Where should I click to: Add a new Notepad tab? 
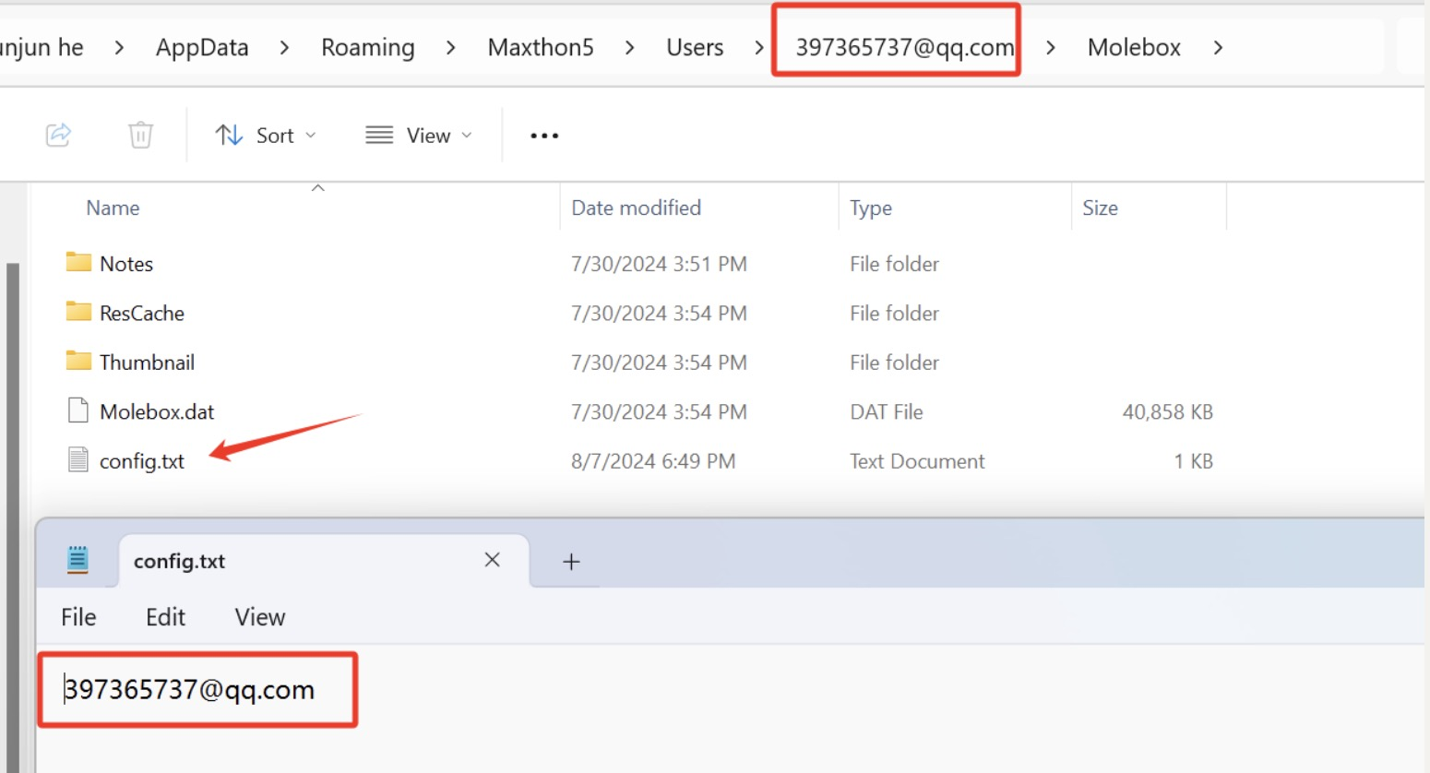571,562
